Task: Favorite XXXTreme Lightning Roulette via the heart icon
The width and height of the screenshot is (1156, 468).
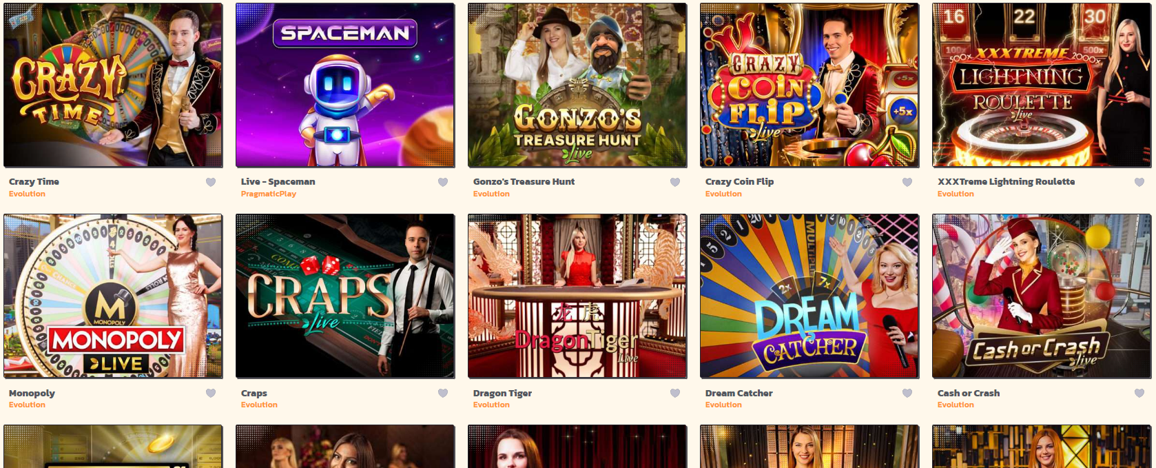Action: [x=1139, y=182]
